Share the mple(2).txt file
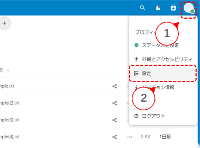Viewport: 200px width, 148px height. [x=115, y=103]
